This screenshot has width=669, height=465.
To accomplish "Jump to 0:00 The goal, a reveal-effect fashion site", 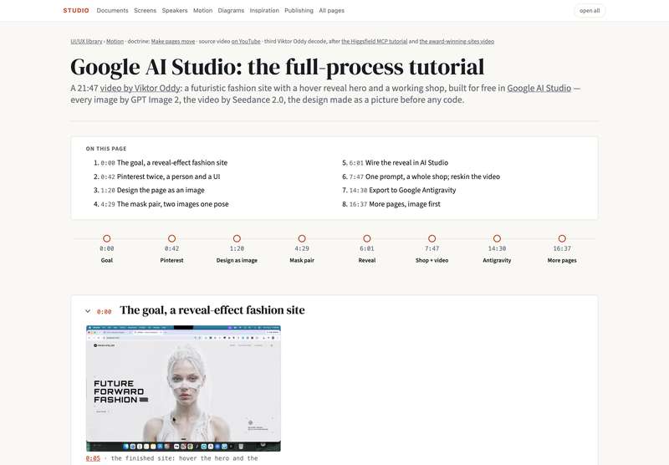I will tap(164, 162).
